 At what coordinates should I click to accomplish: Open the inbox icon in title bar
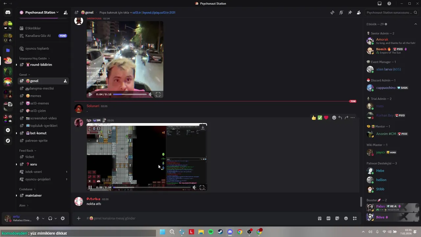click(x=380, y=4)
